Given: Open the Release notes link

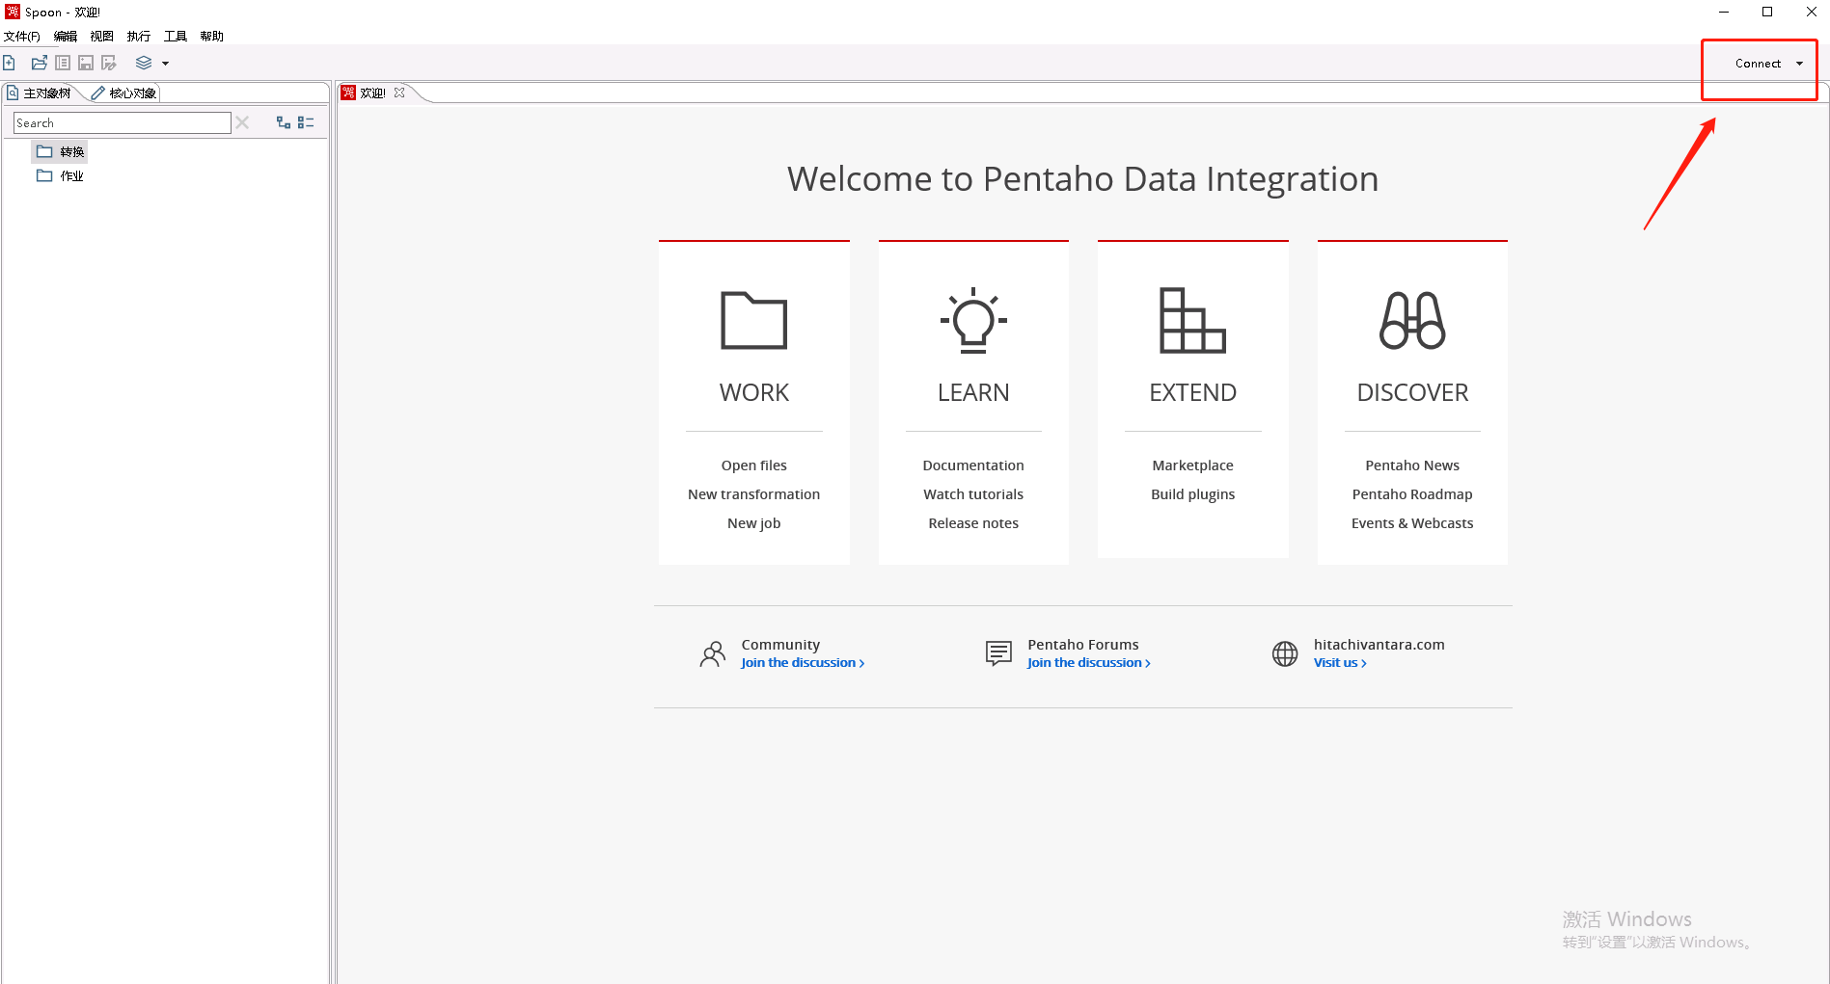Looking at the screenshot, I should (x=973, y=523).
